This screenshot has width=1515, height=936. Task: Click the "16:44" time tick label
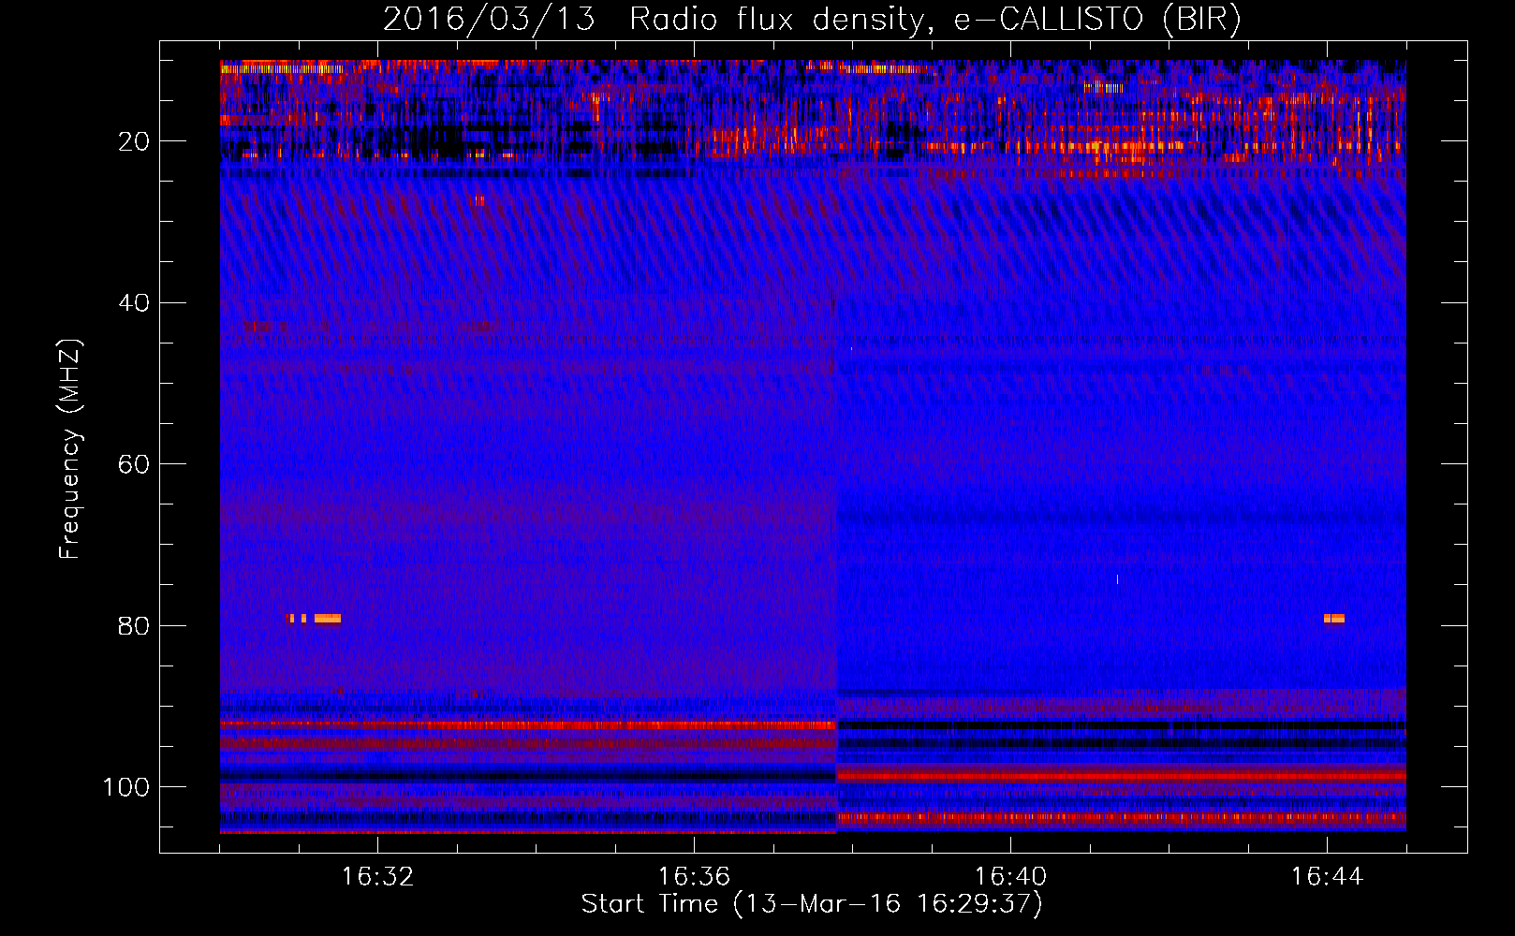[x=1327, y=877]
